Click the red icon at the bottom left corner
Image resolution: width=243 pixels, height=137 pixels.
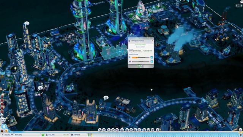click(x=2, y=131)
